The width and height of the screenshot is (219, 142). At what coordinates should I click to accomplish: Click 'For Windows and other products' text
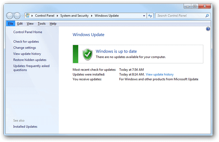pos(159,79)
